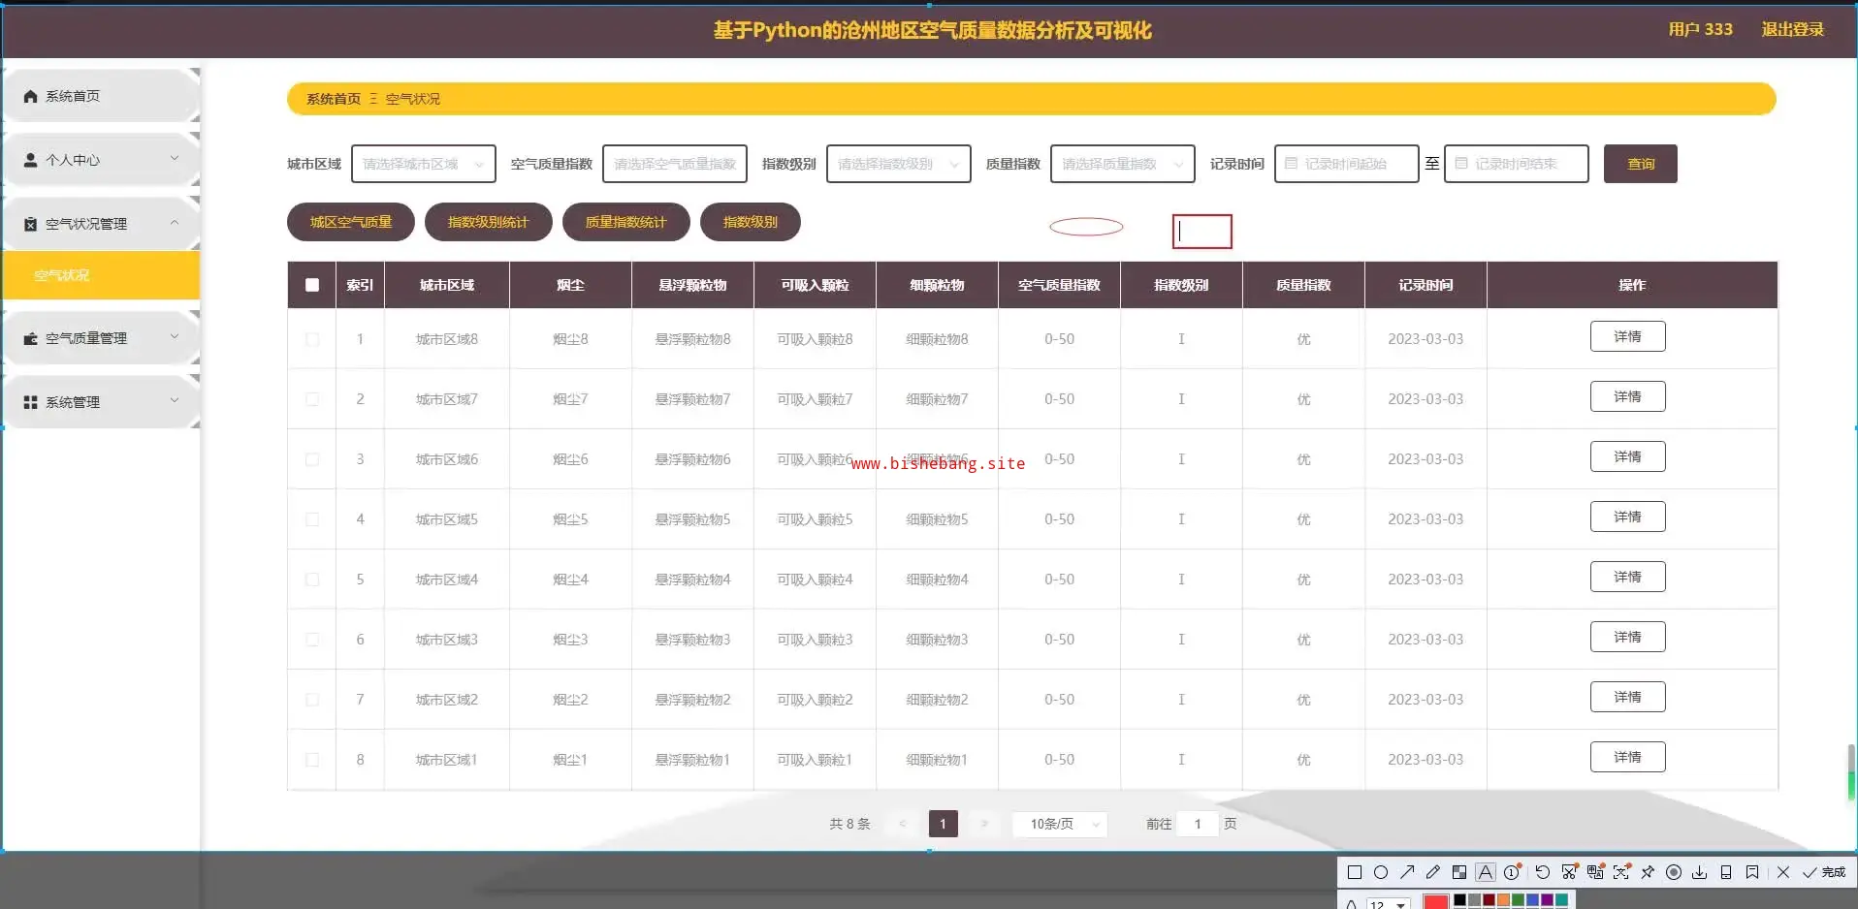1858x909 pixels.
Task: Select the pencil drawing tool
Action: (1433, 872)
